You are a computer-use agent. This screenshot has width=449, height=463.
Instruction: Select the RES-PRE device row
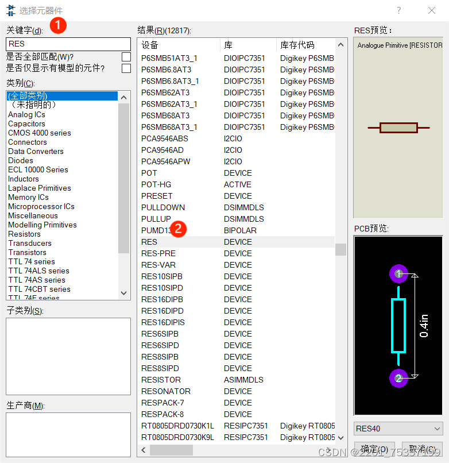237,253
